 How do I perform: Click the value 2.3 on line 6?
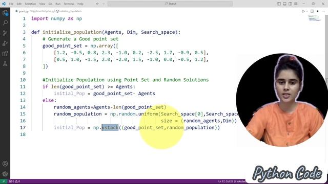[106, 53]
